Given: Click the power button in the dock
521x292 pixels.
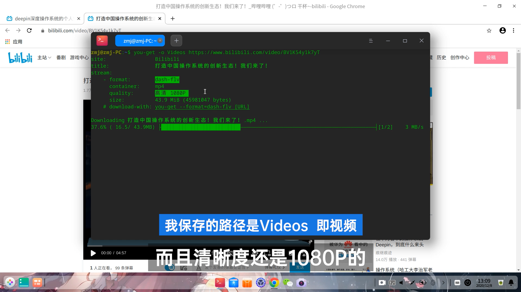Looking at the screenshot, I should coord(468,283).
